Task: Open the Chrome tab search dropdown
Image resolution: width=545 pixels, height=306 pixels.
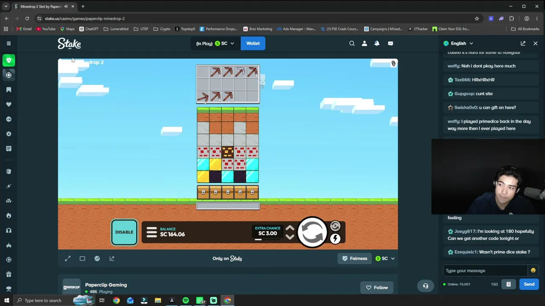Action: (6, 6)
